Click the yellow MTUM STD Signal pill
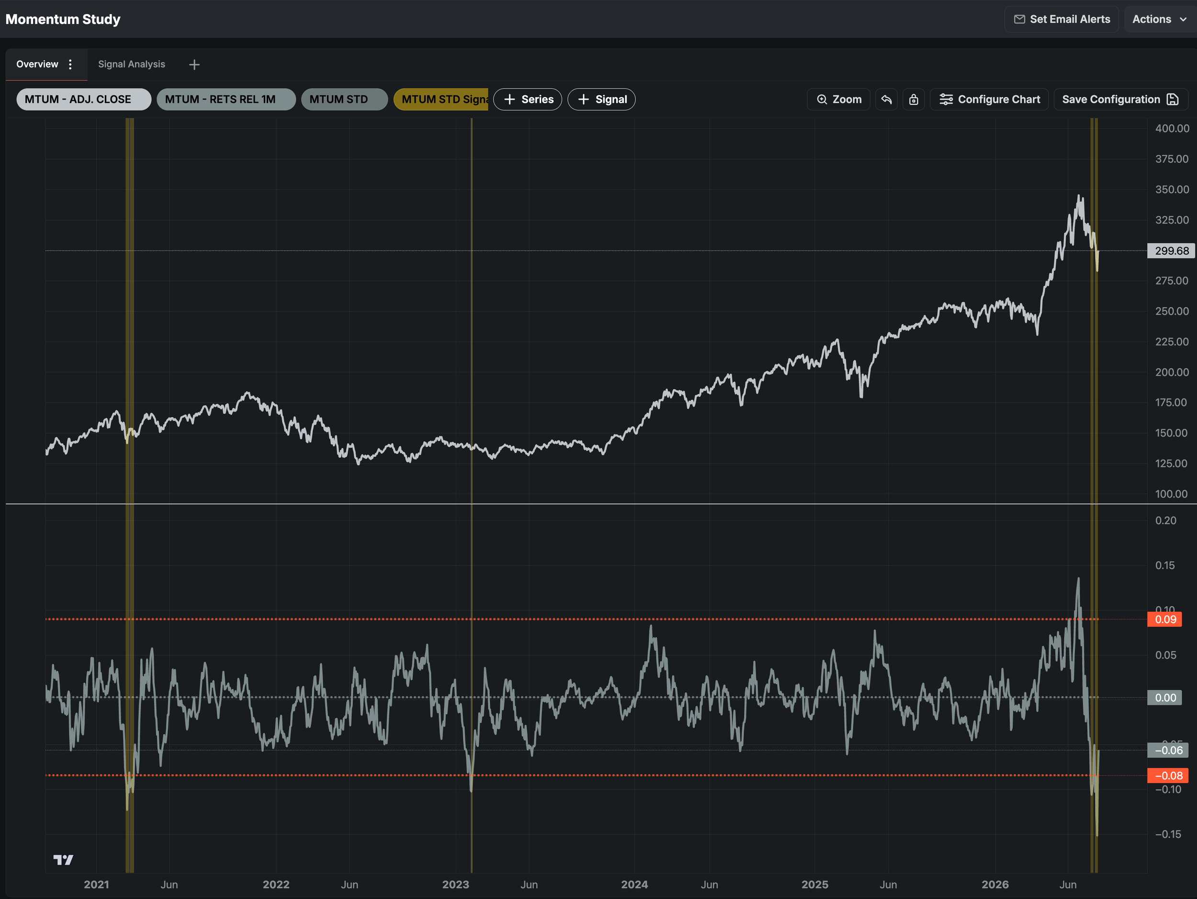 [441, 100]
